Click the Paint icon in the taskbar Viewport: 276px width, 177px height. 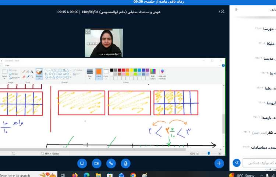pyautogui.click(x=144, y=175)
